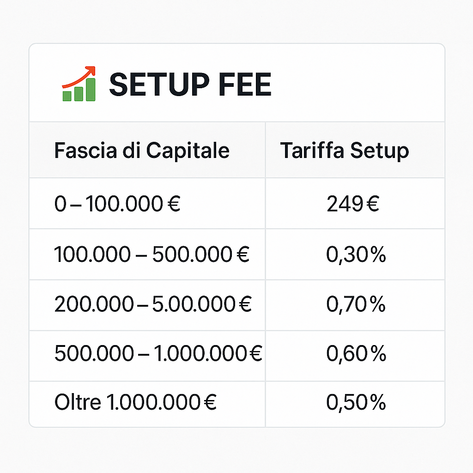
Task: Click the green bars of the chart icon
Action: click(79, 91)
